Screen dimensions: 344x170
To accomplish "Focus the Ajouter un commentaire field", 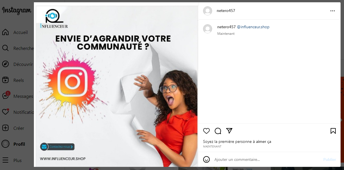I will [x=267, y=159].
